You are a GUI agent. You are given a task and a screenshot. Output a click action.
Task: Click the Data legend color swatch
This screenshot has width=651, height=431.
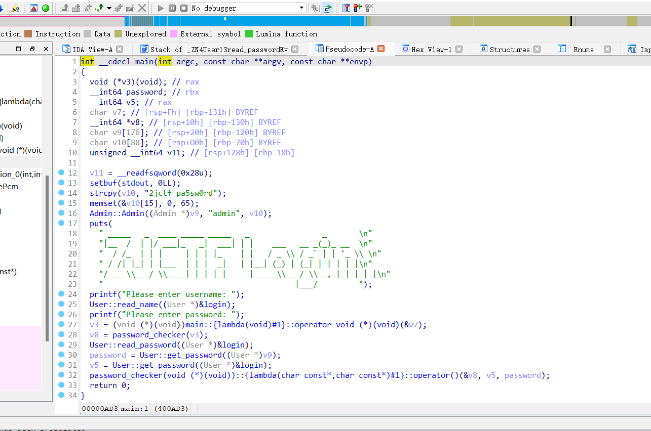pyautogui.click(x=87, y=34)
